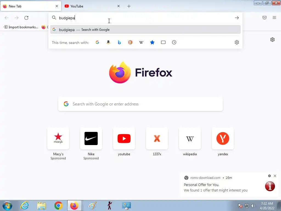Dismiss the roms-download.com notification

pyautogui.click(x=275, y=176)
